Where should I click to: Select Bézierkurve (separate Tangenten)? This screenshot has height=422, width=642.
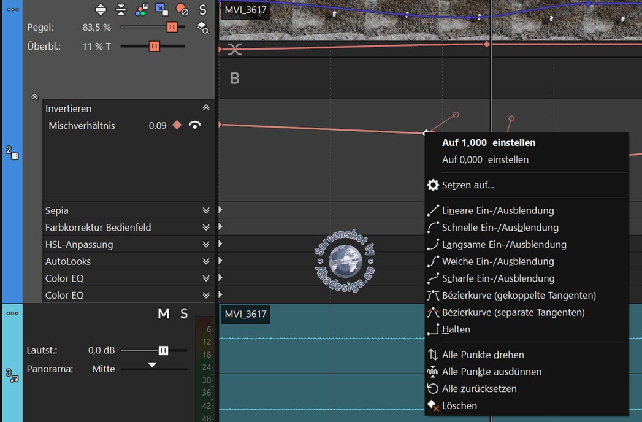[526, 313]
